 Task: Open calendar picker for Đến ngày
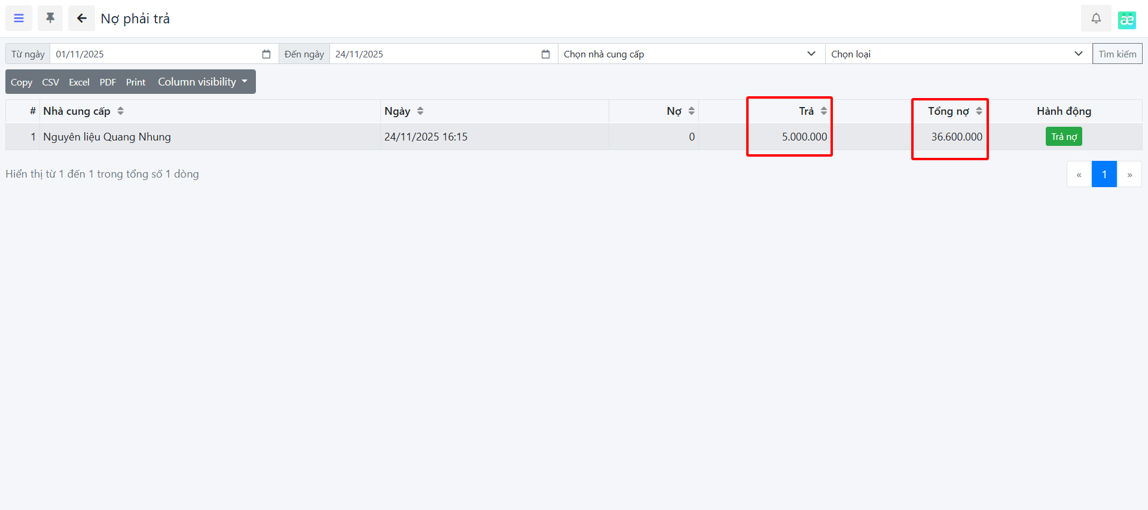[x=545, y=54]
